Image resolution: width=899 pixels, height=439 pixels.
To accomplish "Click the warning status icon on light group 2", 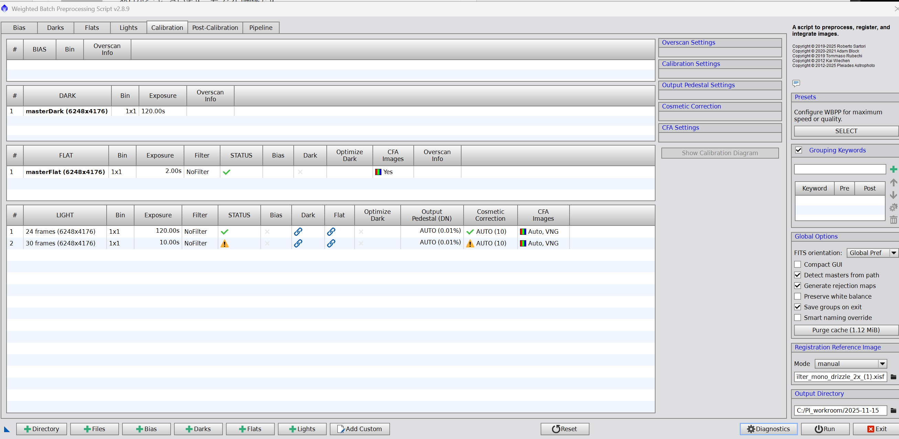I will 224,244.
